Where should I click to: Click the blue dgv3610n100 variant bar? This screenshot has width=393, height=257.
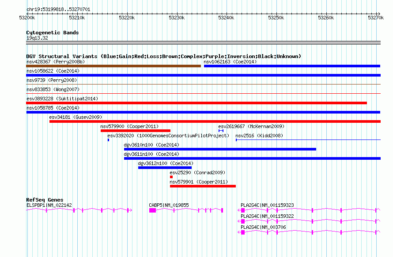point(220,149)
